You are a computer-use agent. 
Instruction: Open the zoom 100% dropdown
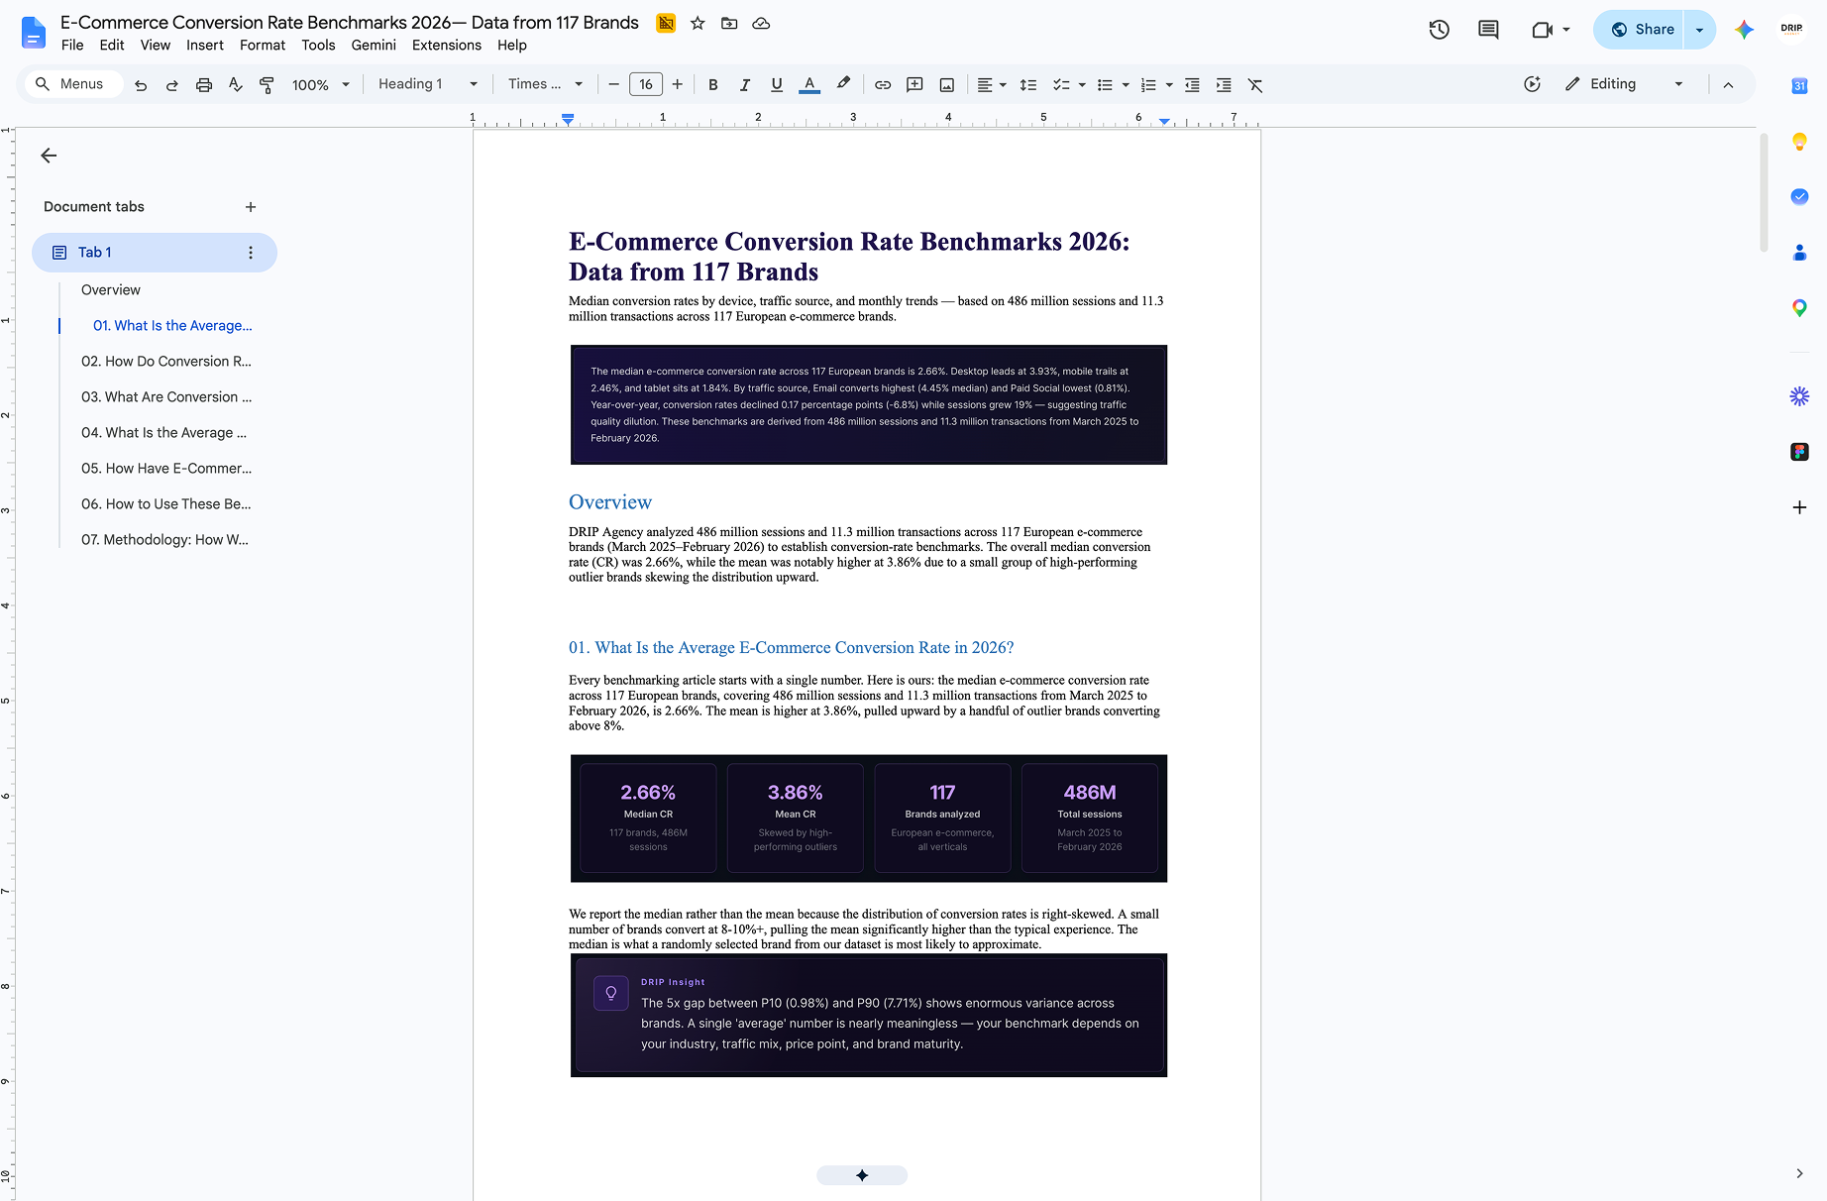[321, 85]
